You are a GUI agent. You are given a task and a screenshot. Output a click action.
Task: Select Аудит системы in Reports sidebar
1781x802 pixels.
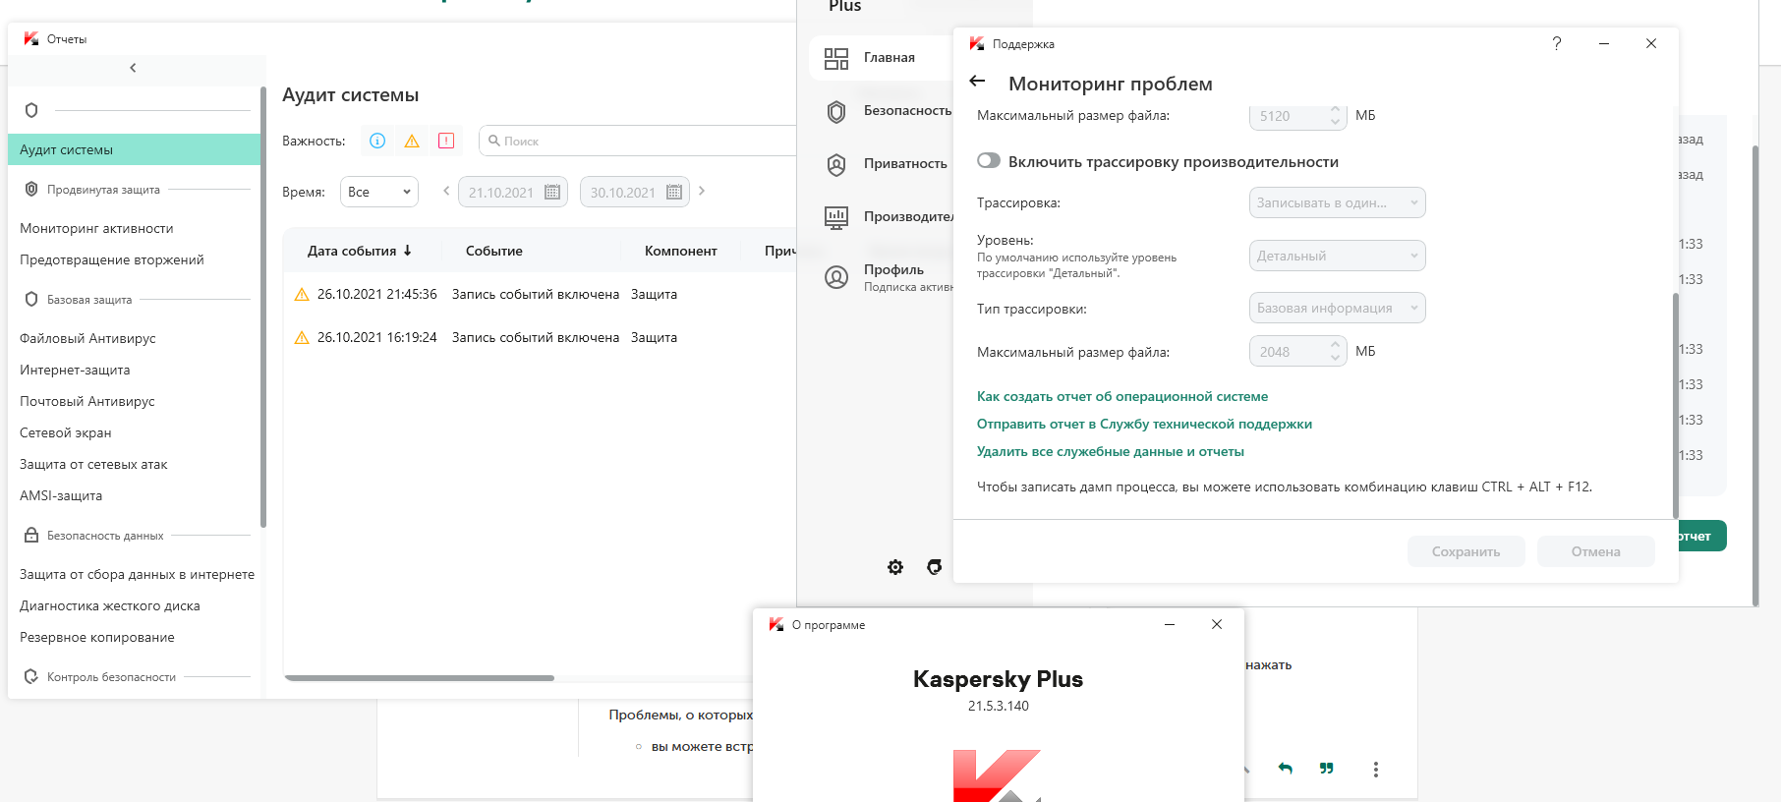coord(134,149)
